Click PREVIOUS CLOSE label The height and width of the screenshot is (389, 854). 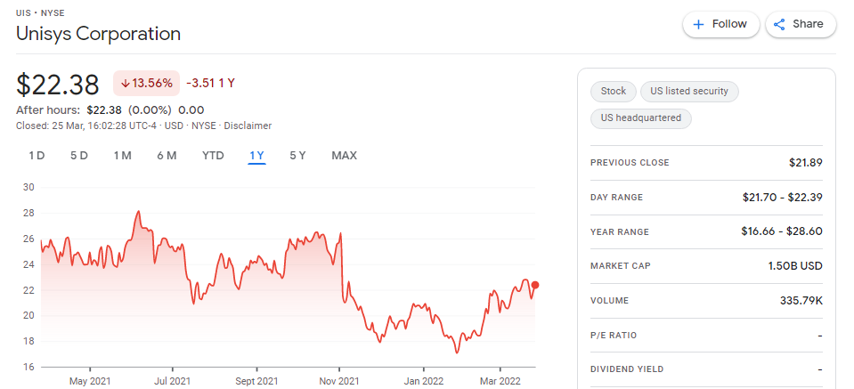click(x=630, y=163)
